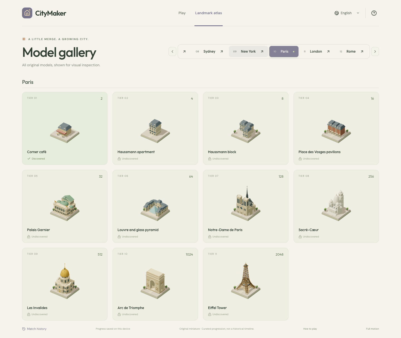Click the unlabeled arrow icon left of Sydney
Viewport: 401px width, 338px height.
point(184,52)
